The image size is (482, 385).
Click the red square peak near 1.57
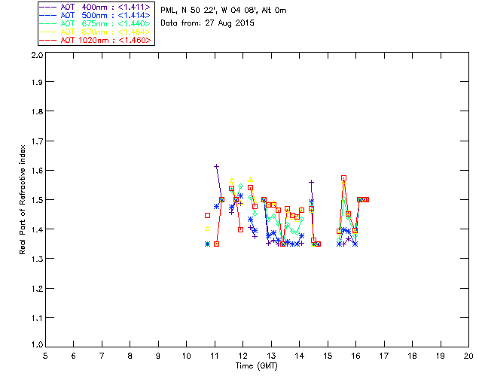343,178
